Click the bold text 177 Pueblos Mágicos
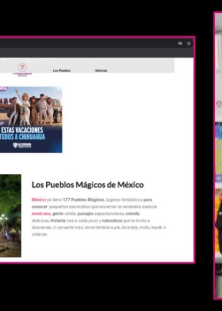This screenshot has height=311, width=222. click(x=83, y=200)
